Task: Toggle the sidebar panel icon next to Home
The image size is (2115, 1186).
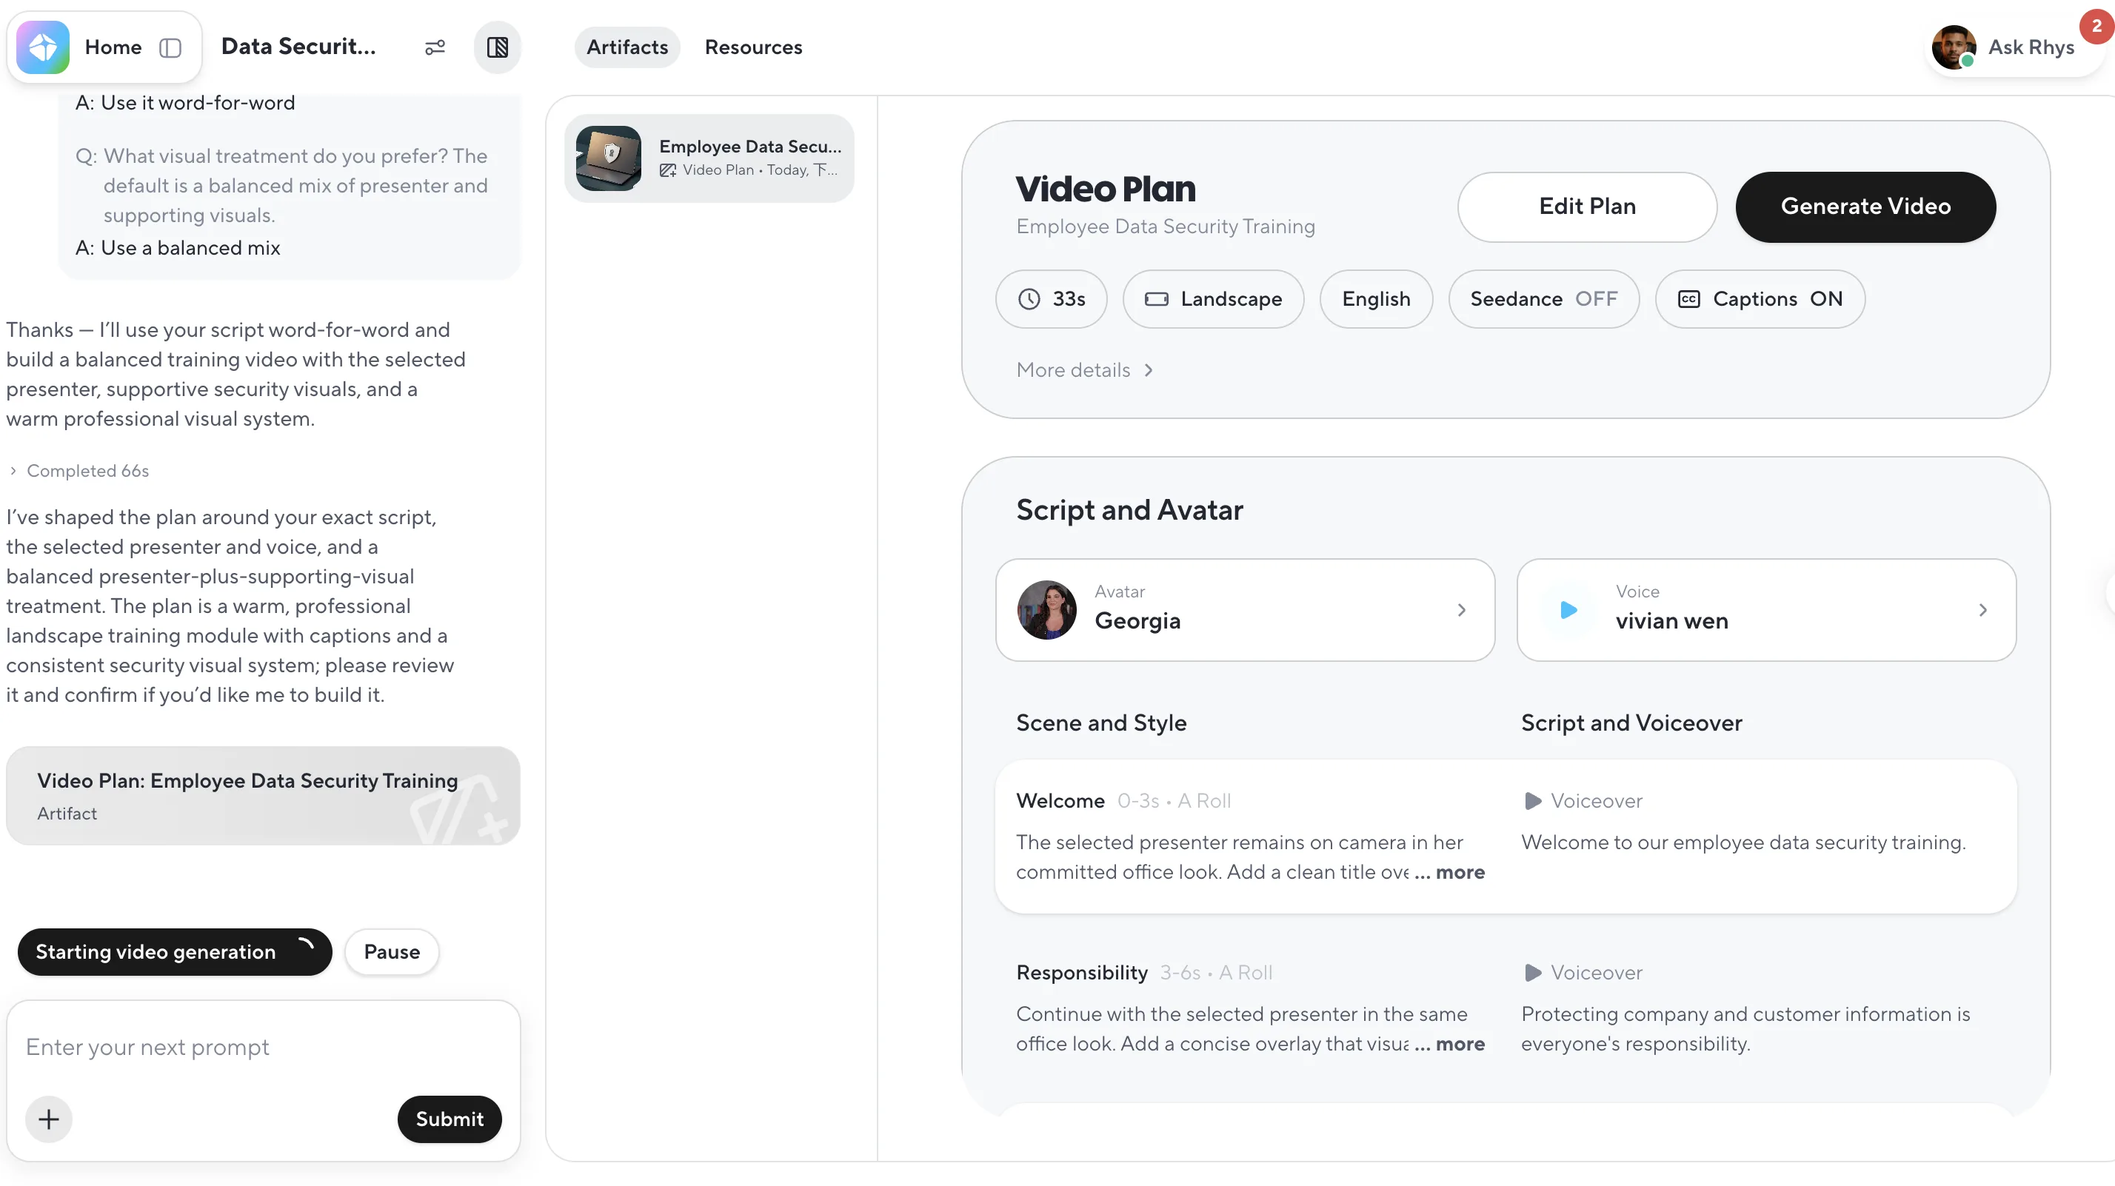Action: (x=170, y=47)
